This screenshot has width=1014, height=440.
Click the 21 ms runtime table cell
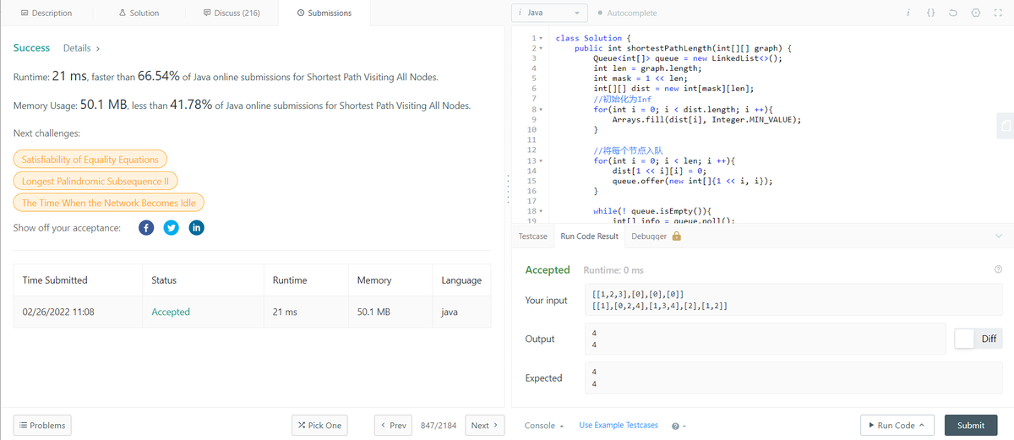305,312
